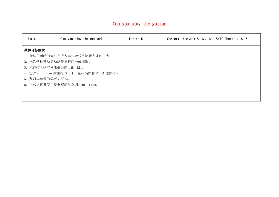Screen dimensions: 279x197
Task: Select the 'Period 5' cell
Action: (136, 40)
